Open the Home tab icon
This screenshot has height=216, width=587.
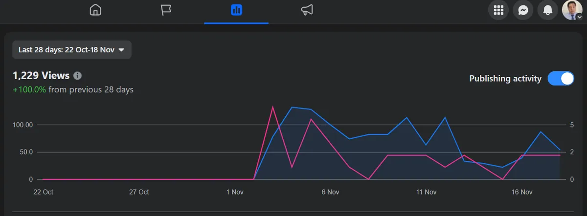96,10
